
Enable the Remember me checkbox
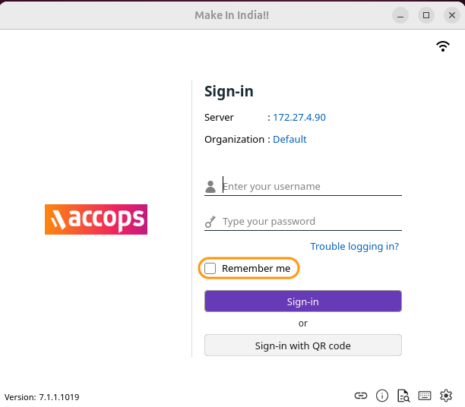pyautogui.click(x=210, y=268)
